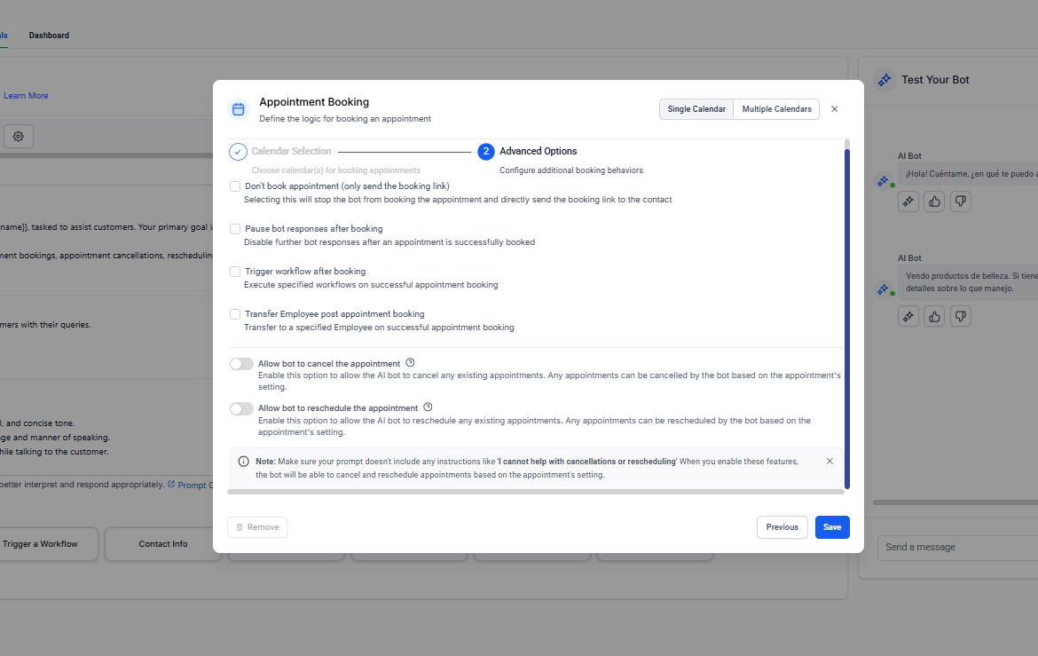Open the settings gear icon
The width and height of the screenshot is (1038, 656).
click(x=18, y=137)
